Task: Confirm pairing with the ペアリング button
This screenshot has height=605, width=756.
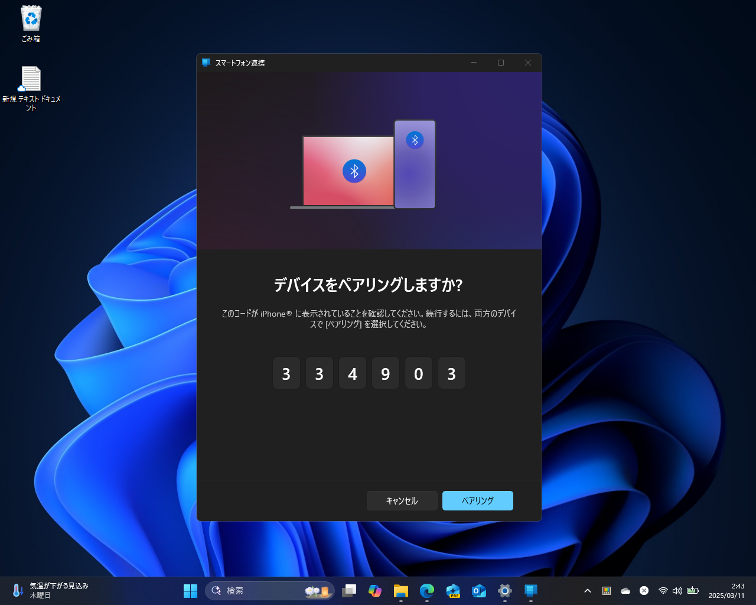Action: [x=477, y=500]
